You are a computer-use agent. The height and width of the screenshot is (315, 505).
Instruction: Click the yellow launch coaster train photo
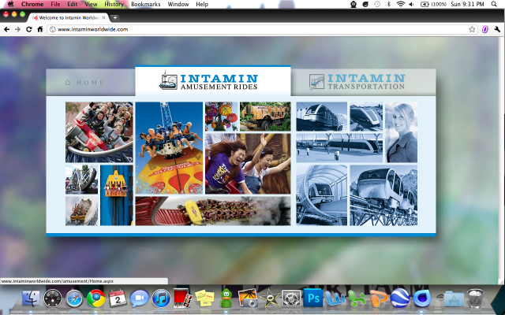(x=213, y=211)
